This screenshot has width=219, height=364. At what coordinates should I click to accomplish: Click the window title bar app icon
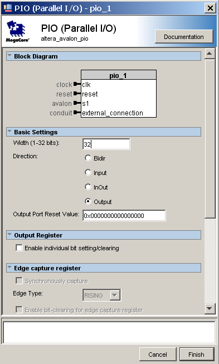coord(7,8)
